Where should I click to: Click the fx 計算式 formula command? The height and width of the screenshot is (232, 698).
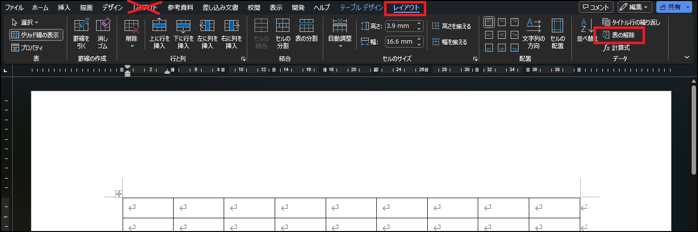(x=616, y=48)
